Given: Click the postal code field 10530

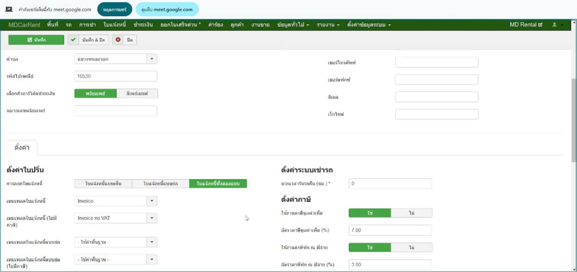Looking at the screenshot, I should (115, 76).
